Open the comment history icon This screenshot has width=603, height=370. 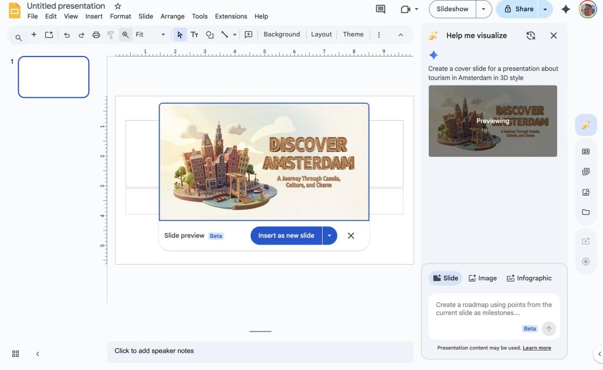380,9
